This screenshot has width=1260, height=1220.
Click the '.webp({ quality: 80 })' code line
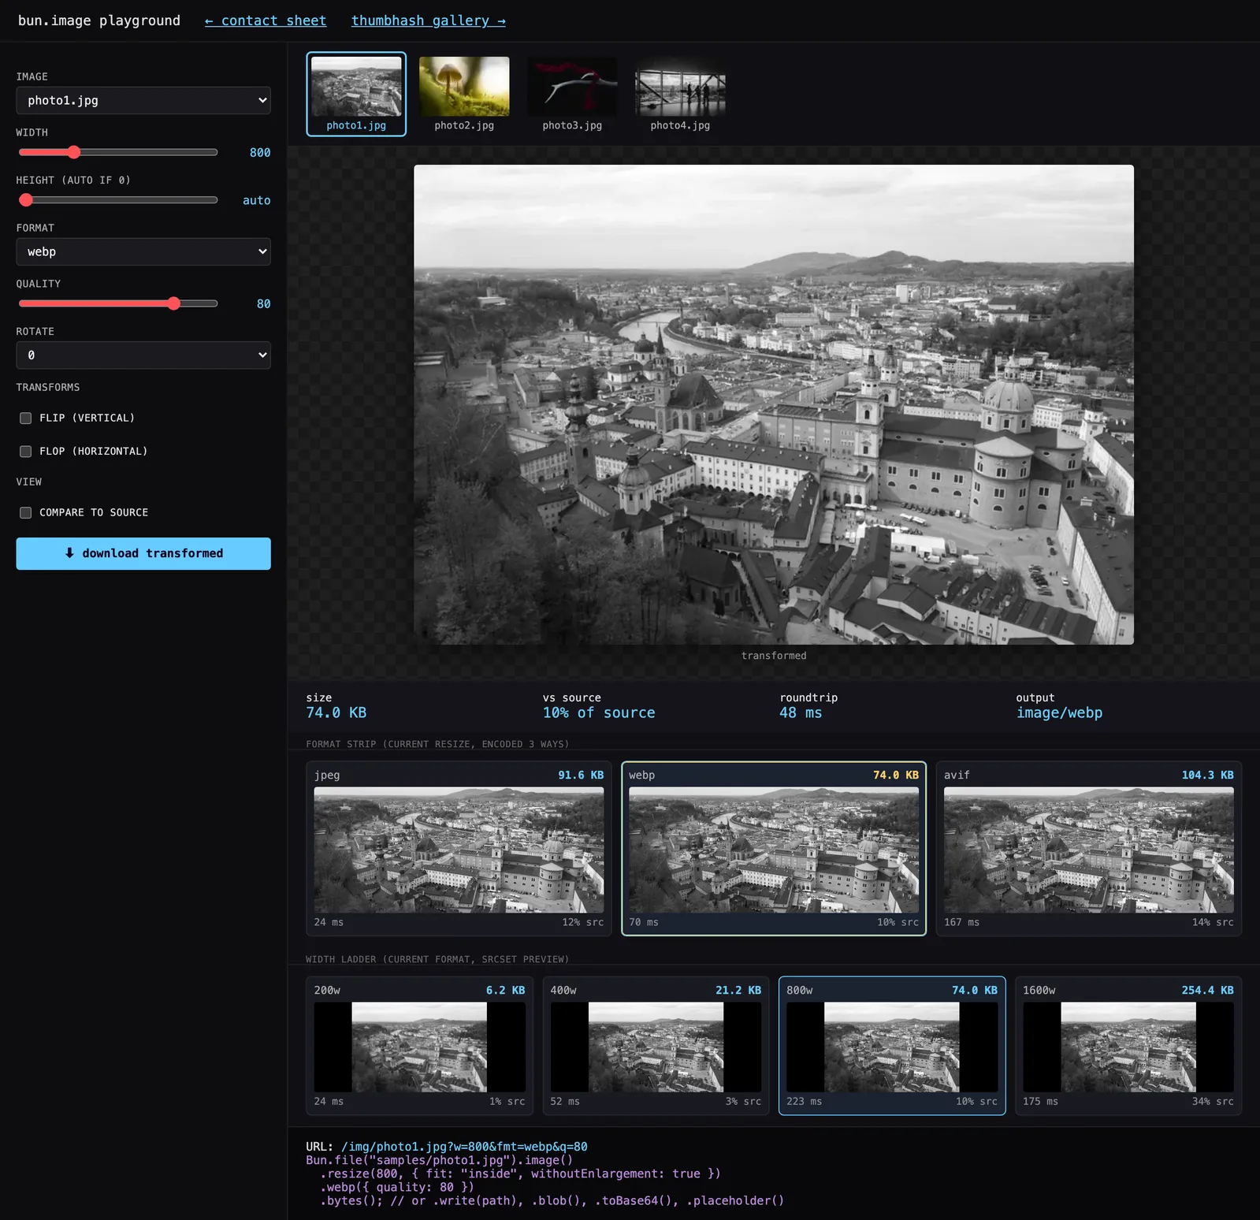click(x=397, y=1187)
